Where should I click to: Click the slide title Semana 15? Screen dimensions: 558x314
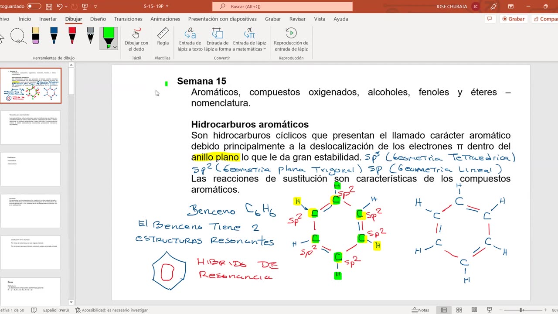[x=201, y=81]
